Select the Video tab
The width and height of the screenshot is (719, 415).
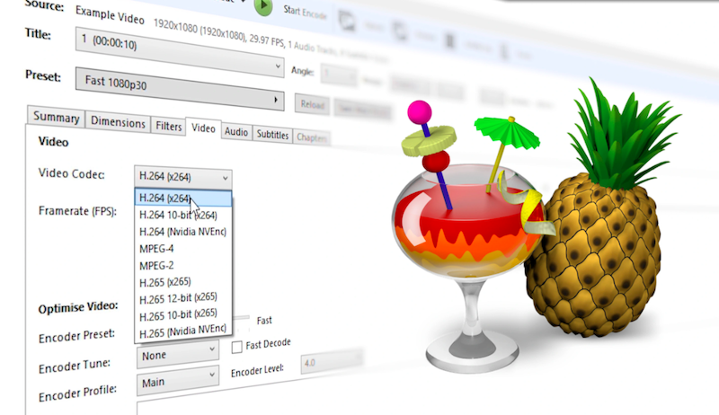(x=203, y=128)
